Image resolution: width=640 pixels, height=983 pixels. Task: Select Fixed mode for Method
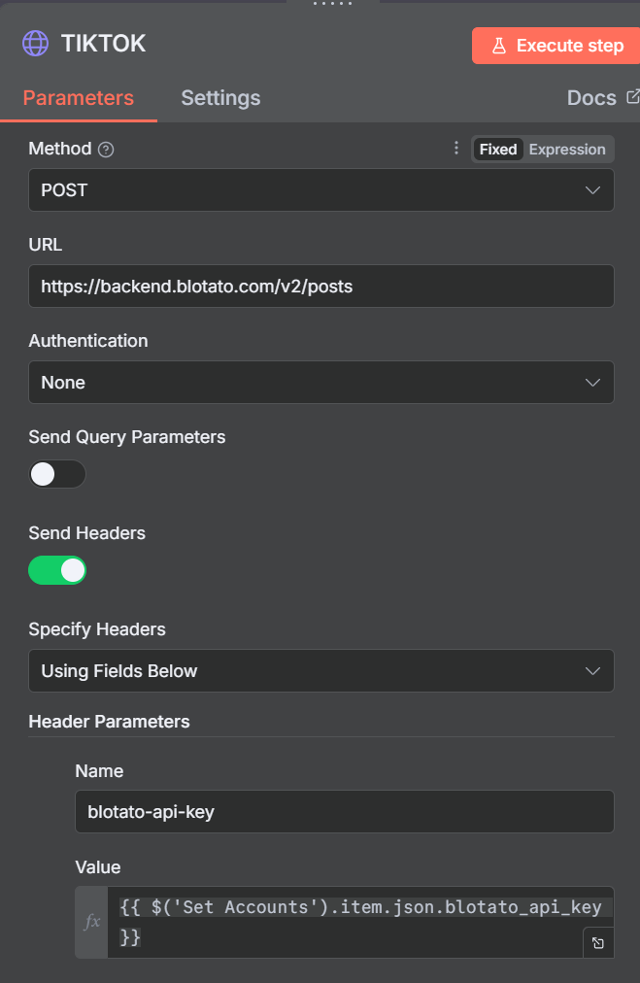click(498, 150)
